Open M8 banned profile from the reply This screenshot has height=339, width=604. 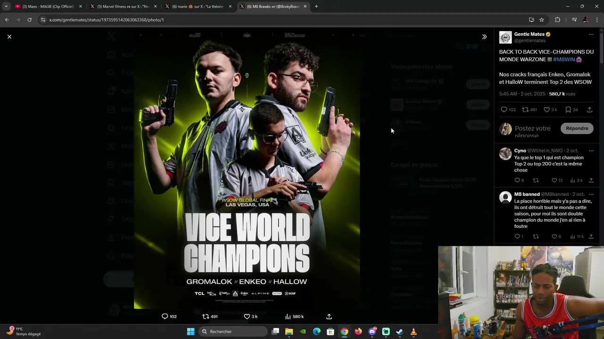point(527,194)
